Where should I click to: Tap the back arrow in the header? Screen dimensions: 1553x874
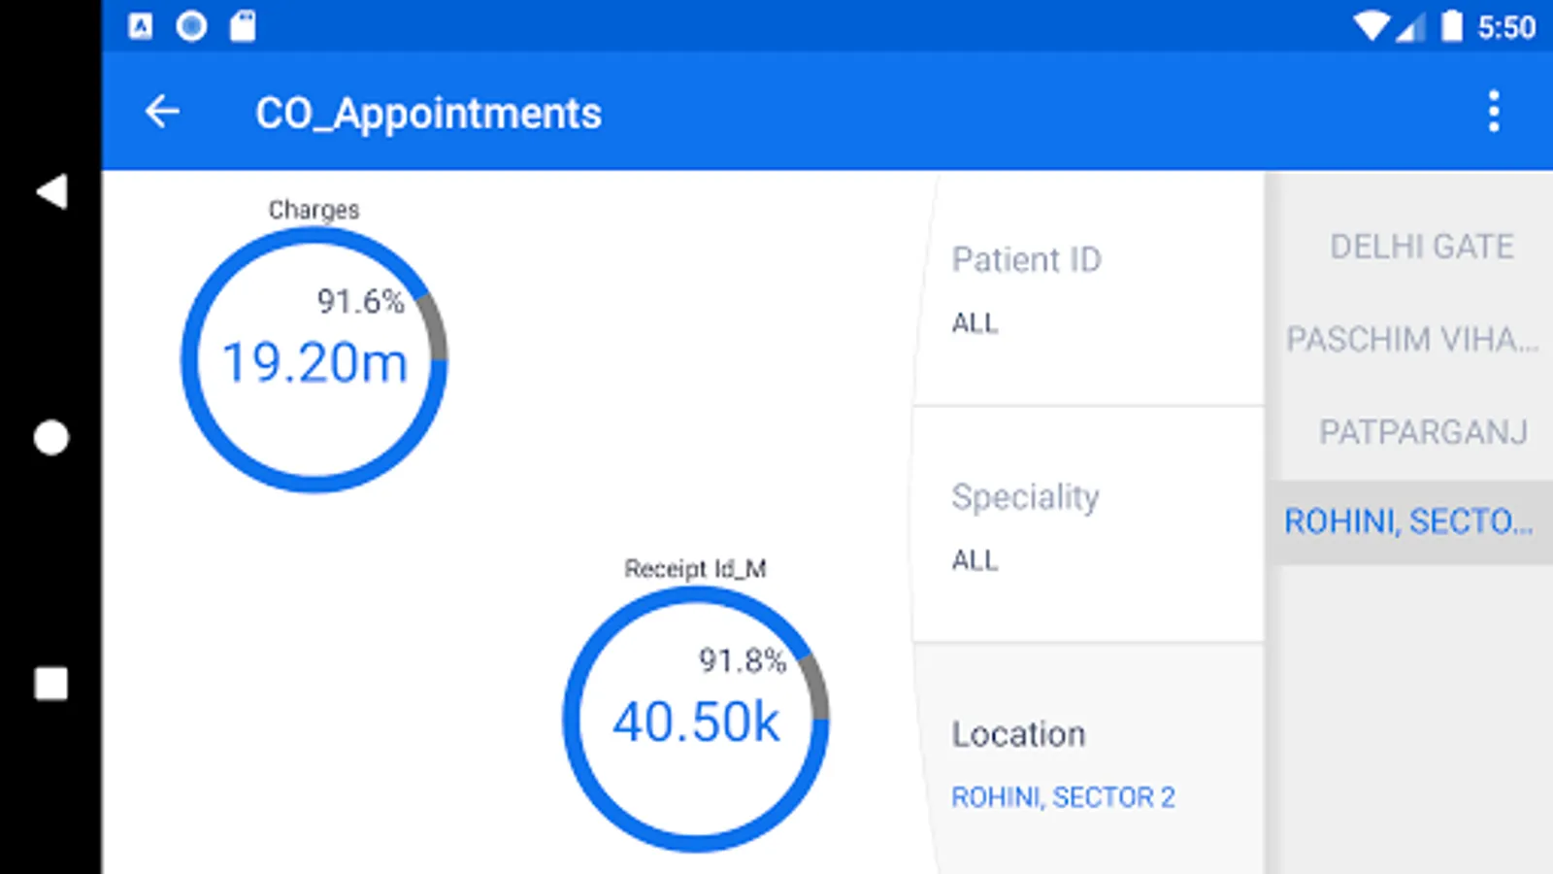[x=162, y=112]
